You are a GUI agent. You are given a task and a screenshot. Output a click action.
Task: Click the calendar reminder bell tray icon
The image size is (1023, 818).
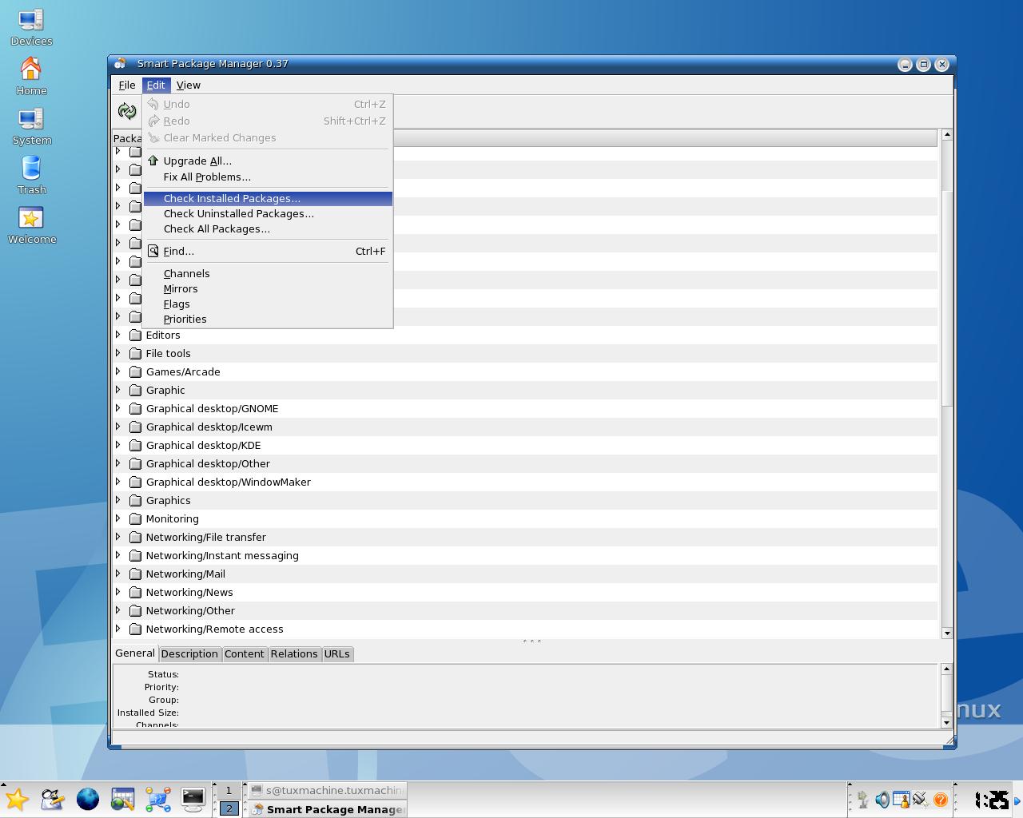click(x=901, y=800)
